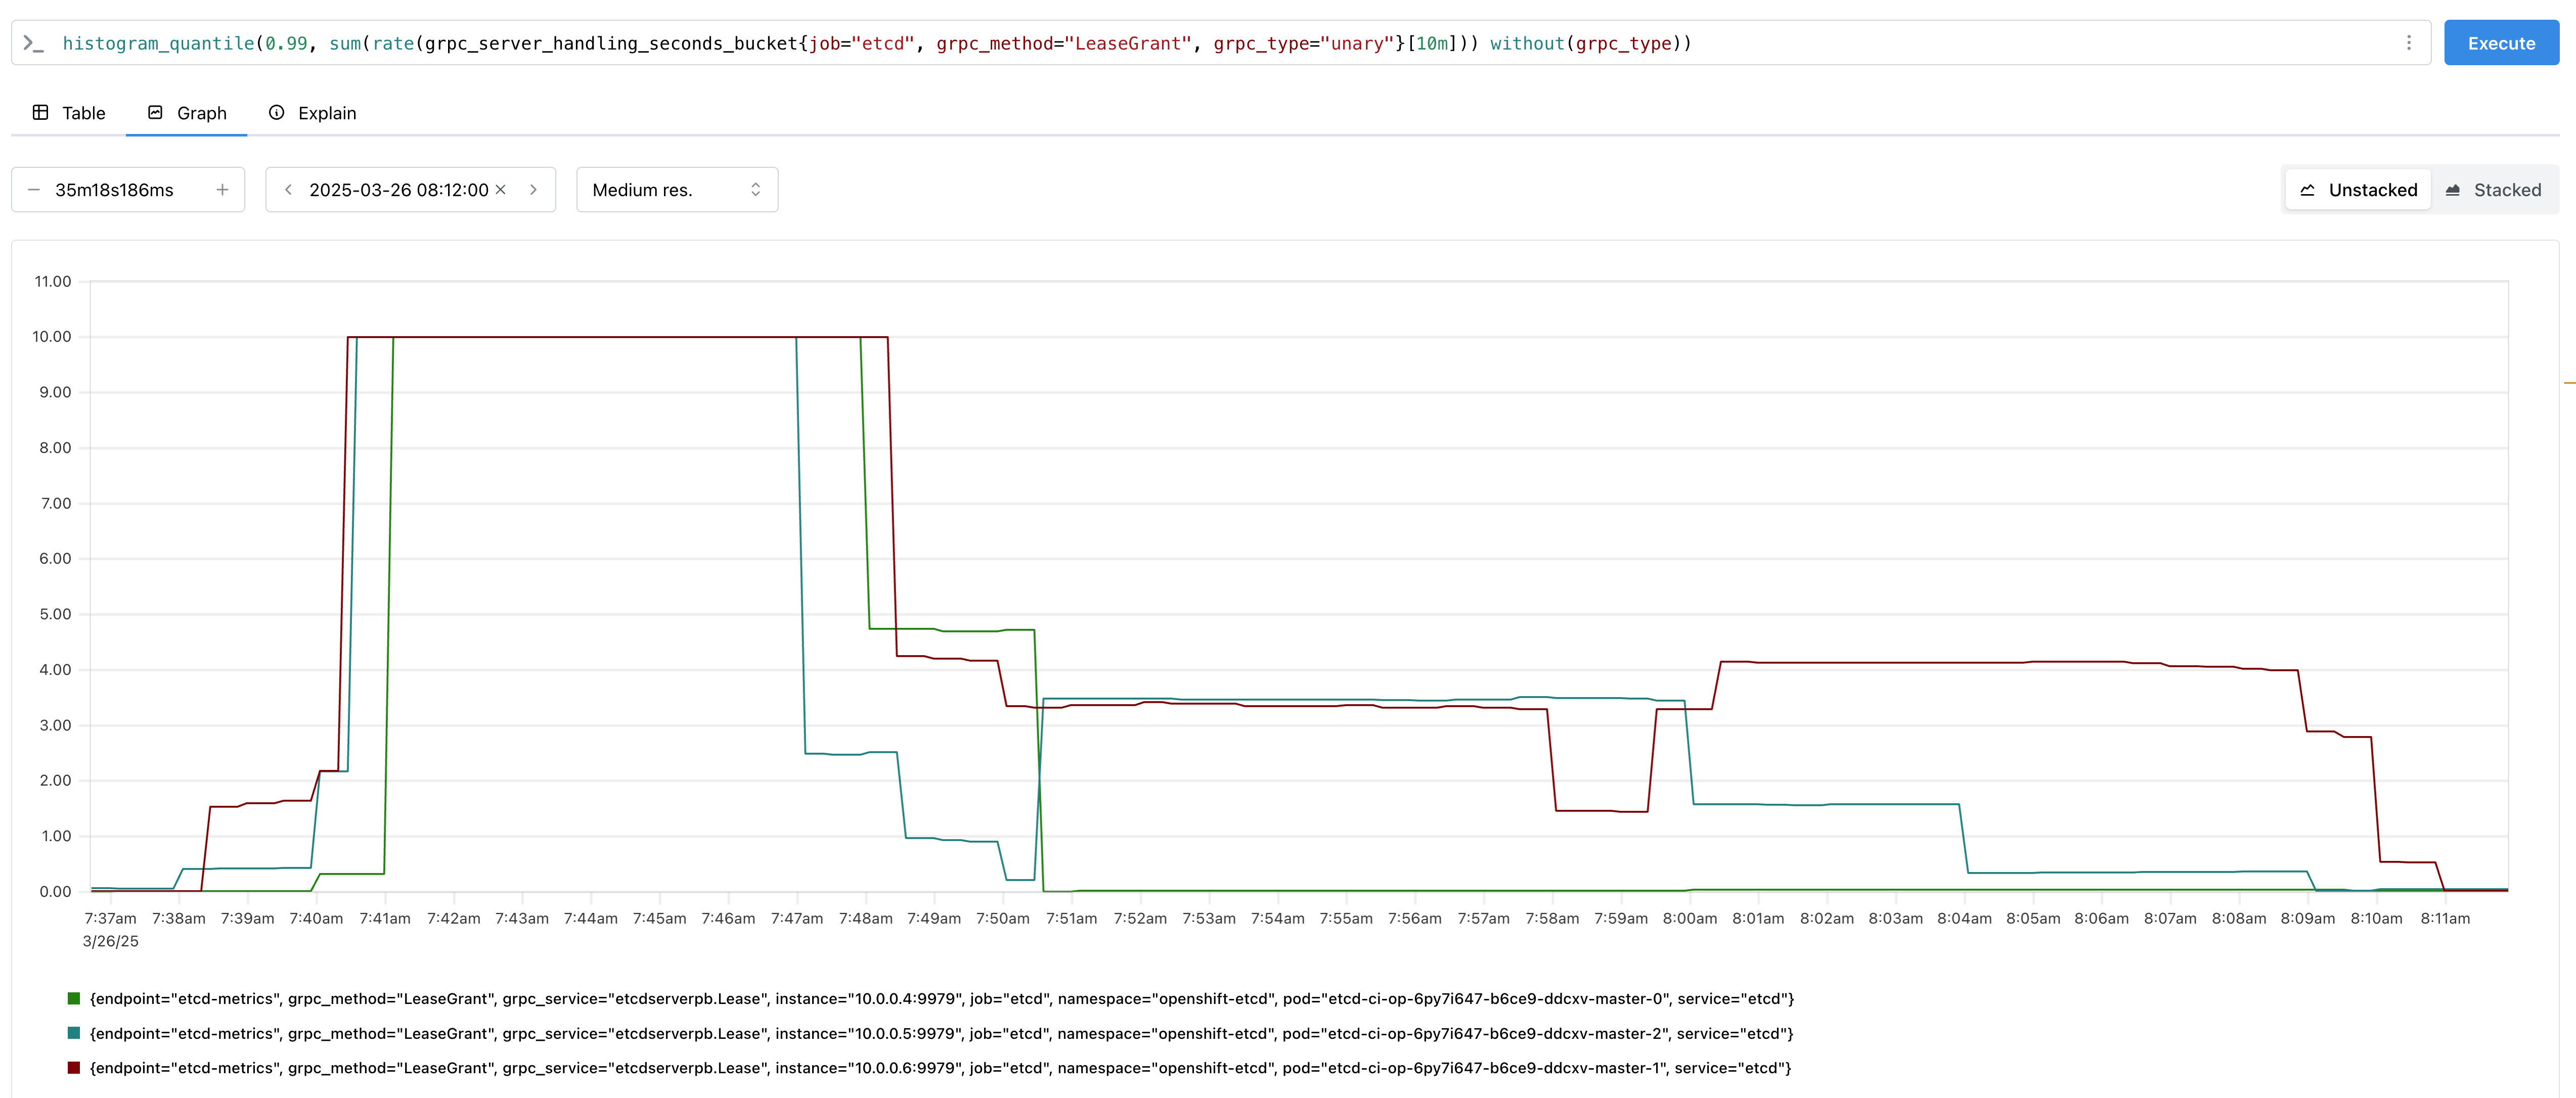Click into the PromQL expression field
Screen dimensions: 2576x1098
(1200, 43)
